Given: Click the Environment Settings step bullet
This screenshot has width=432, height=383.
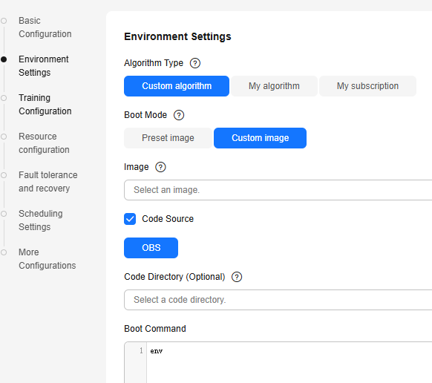Looking at the screenshot, I should point(4,59).
